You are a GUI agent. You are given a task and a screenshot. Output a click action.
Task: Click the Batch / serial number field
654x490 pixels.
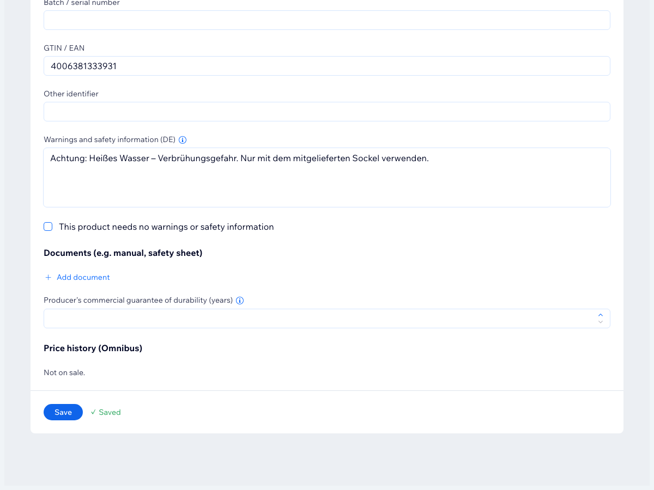327,20
